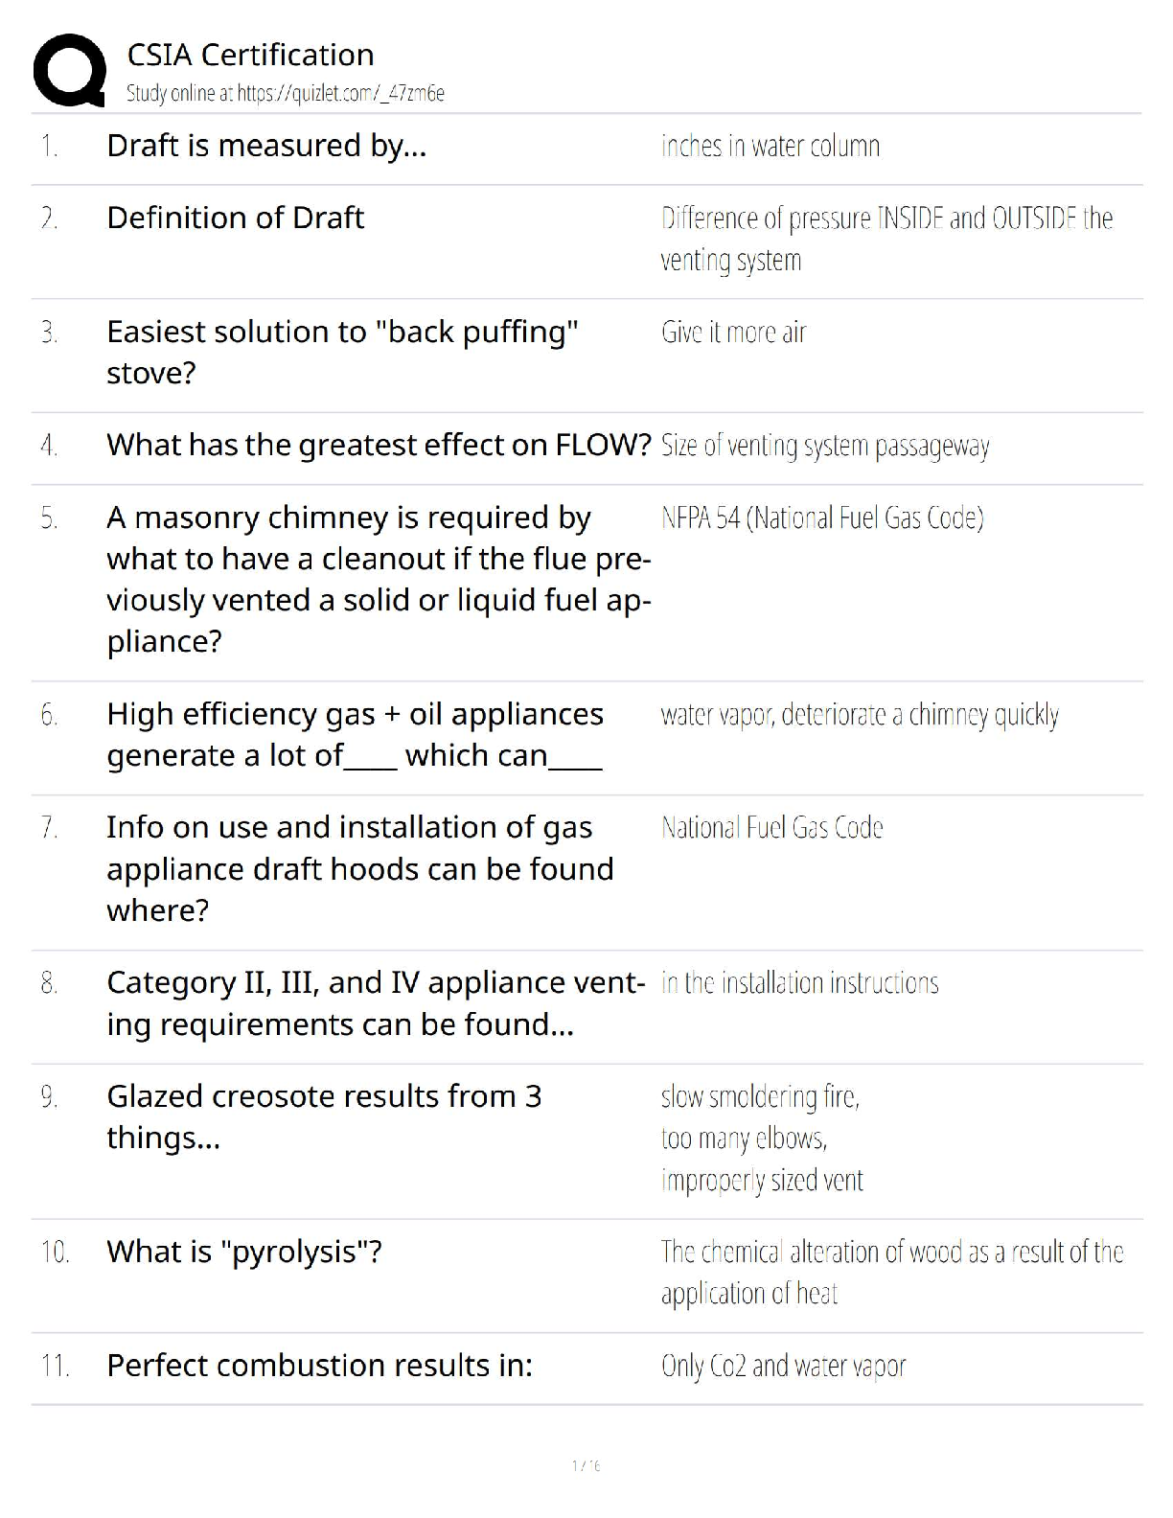Select the "Definition of Draft" term

235,218
